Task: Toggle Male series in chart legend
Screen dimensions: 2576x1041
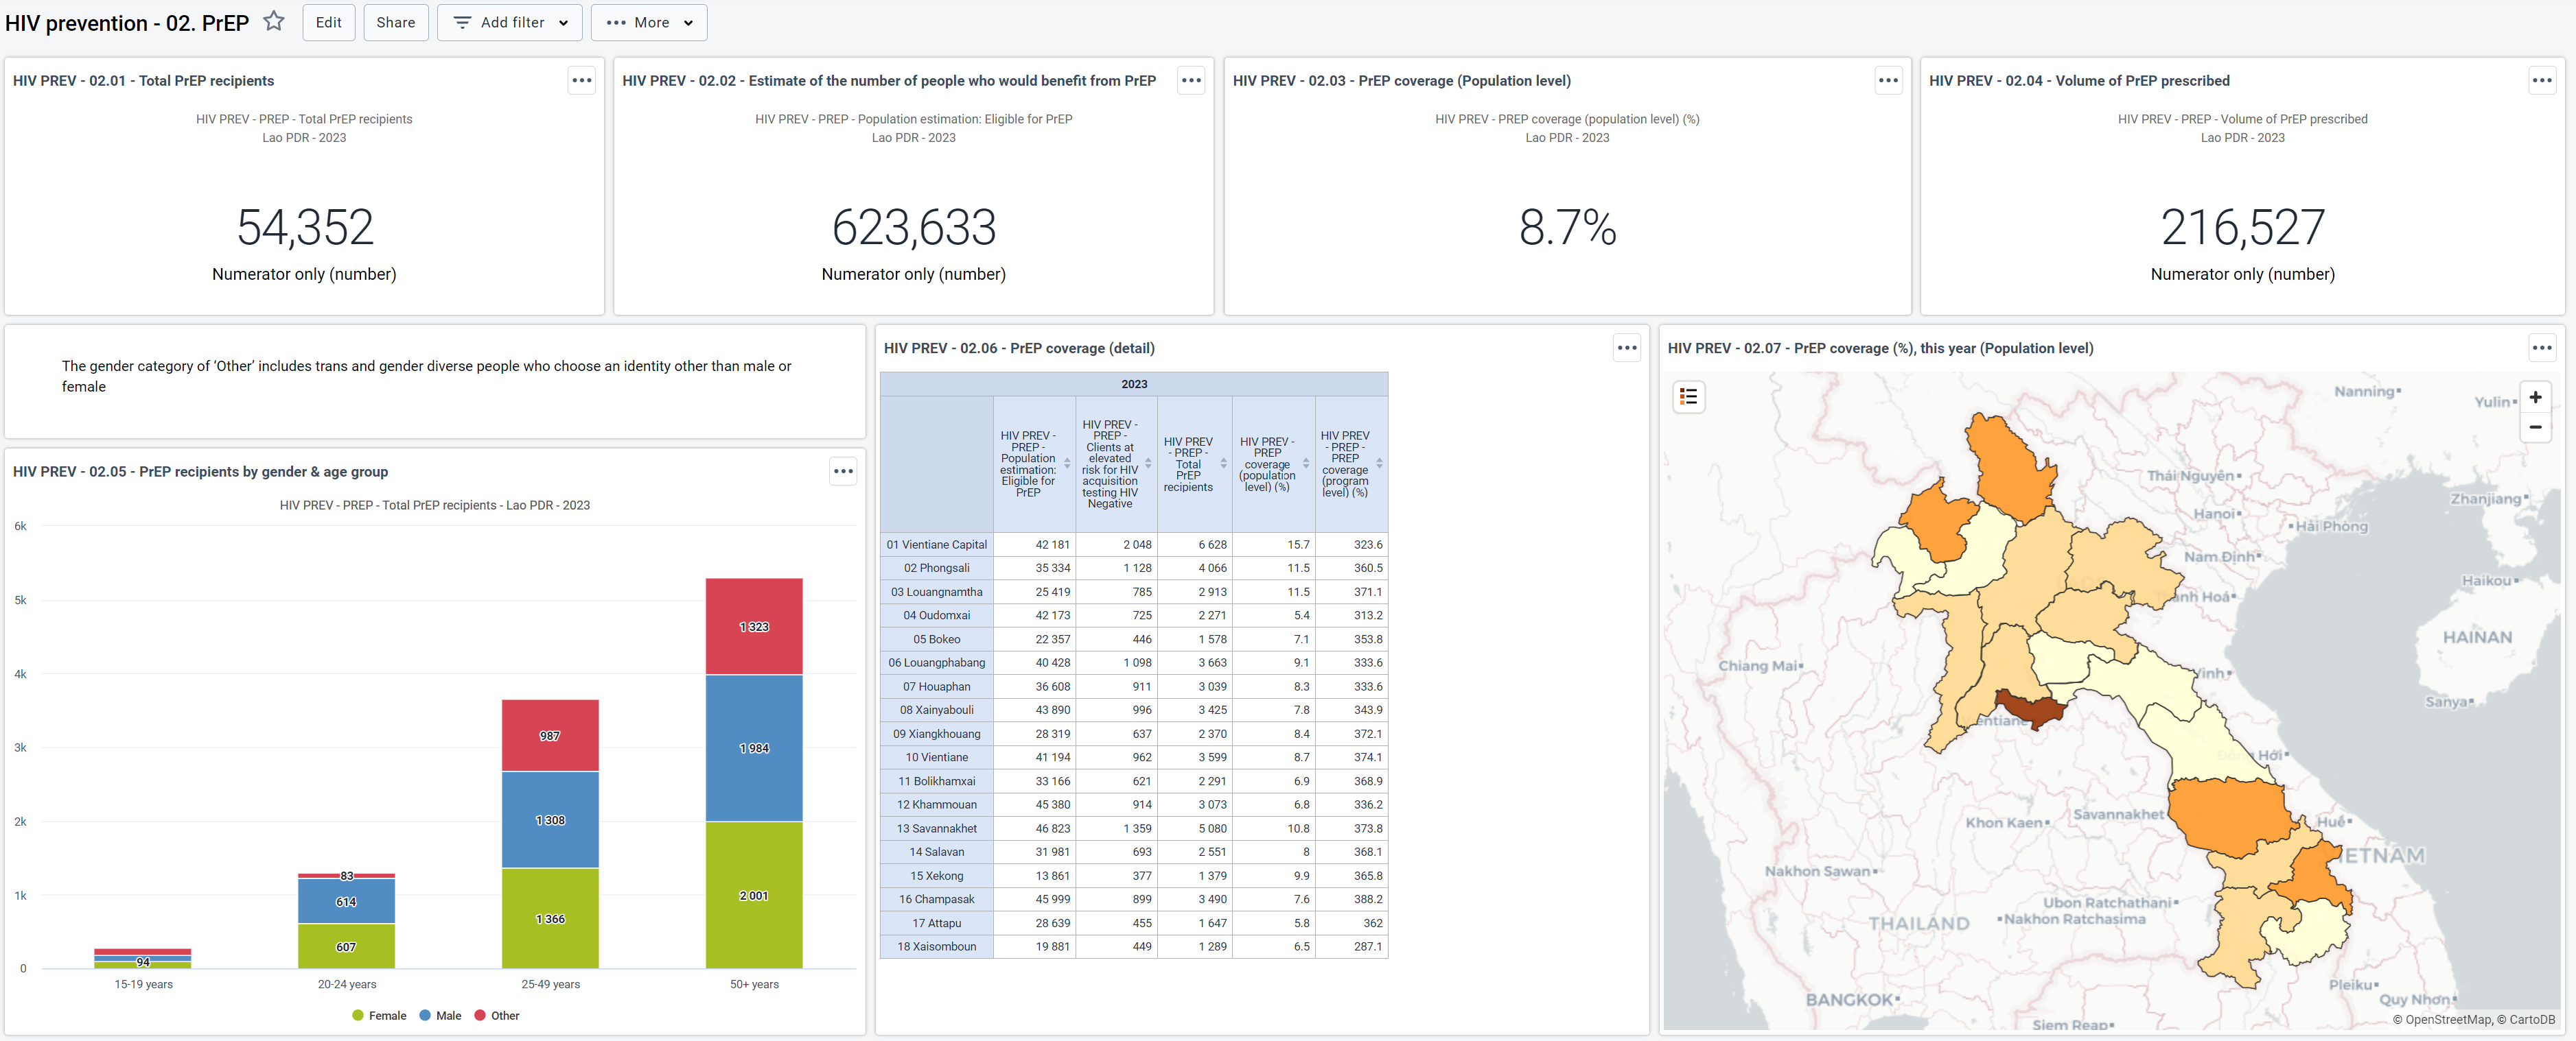Action: point(440,1015)
